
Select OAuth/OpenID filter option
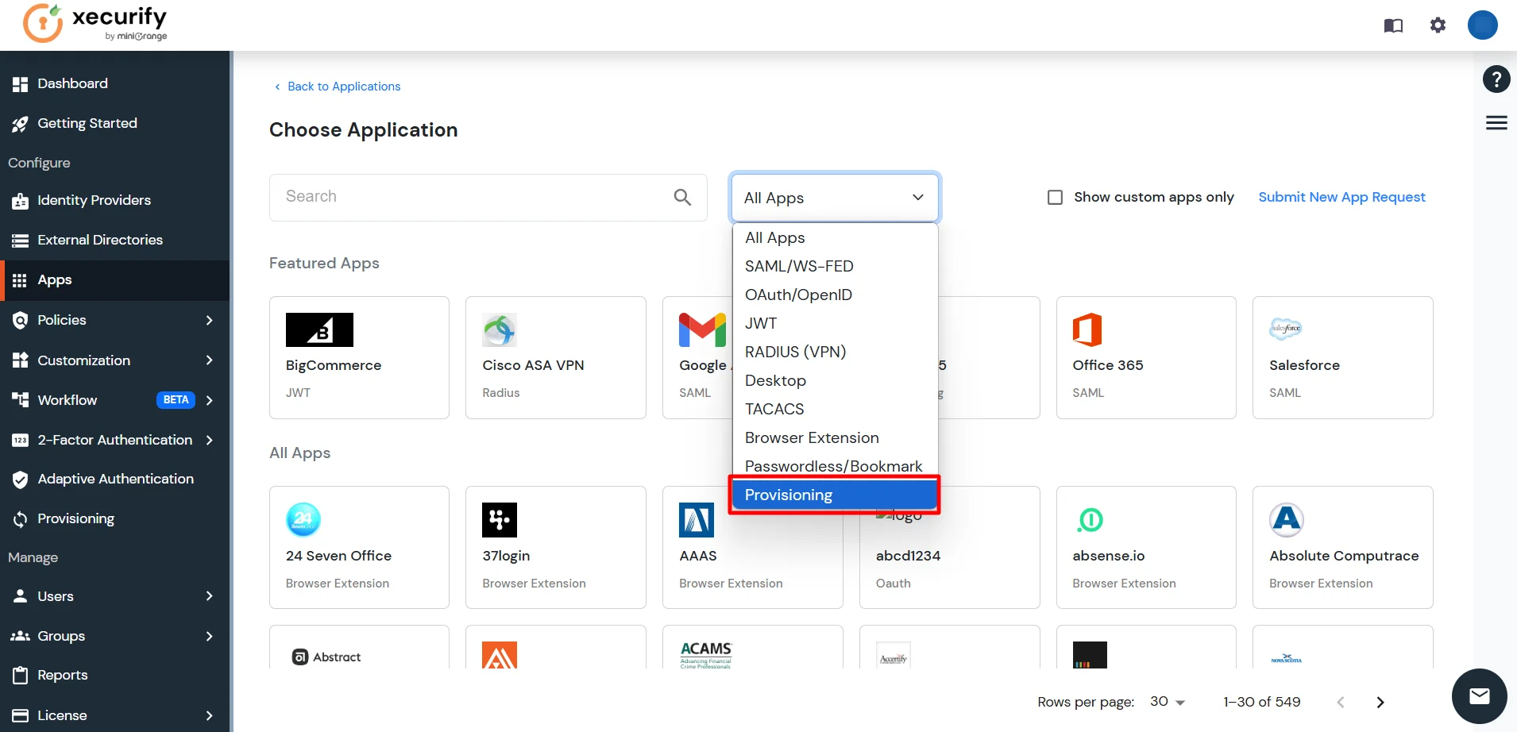coord(835,295)
